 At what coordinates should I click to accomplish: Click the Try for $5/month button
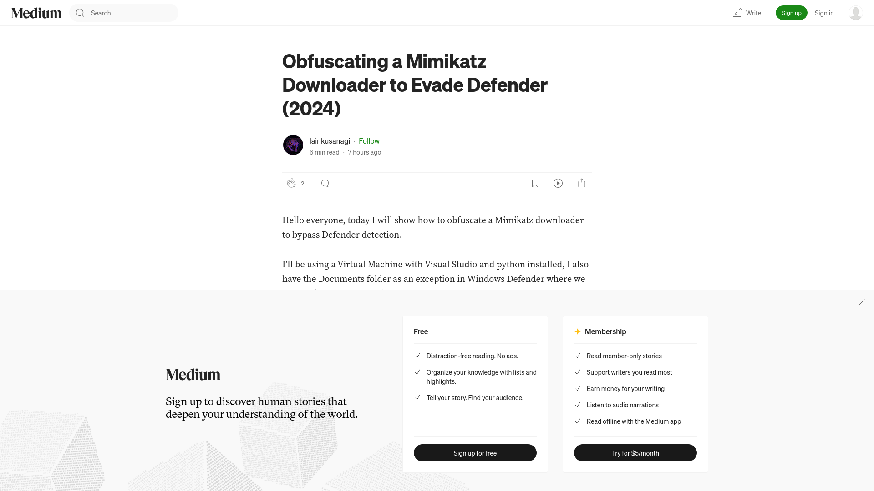[x=635, y=453]
